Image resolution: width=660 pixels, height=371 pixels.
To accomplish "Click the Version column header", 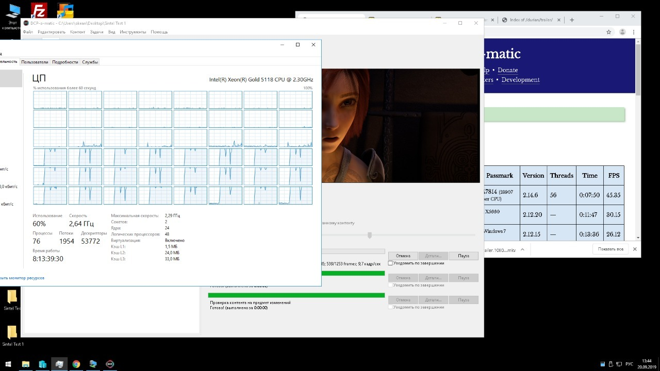I will coord(533,176).
